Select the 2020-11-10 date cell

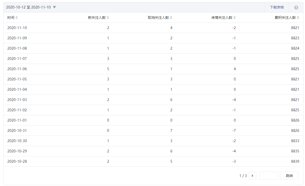coord(17,28)
